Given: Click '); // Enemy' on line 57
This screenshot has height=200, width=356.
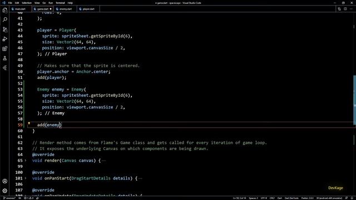Looking at the screenshot, I should [51, 113].
